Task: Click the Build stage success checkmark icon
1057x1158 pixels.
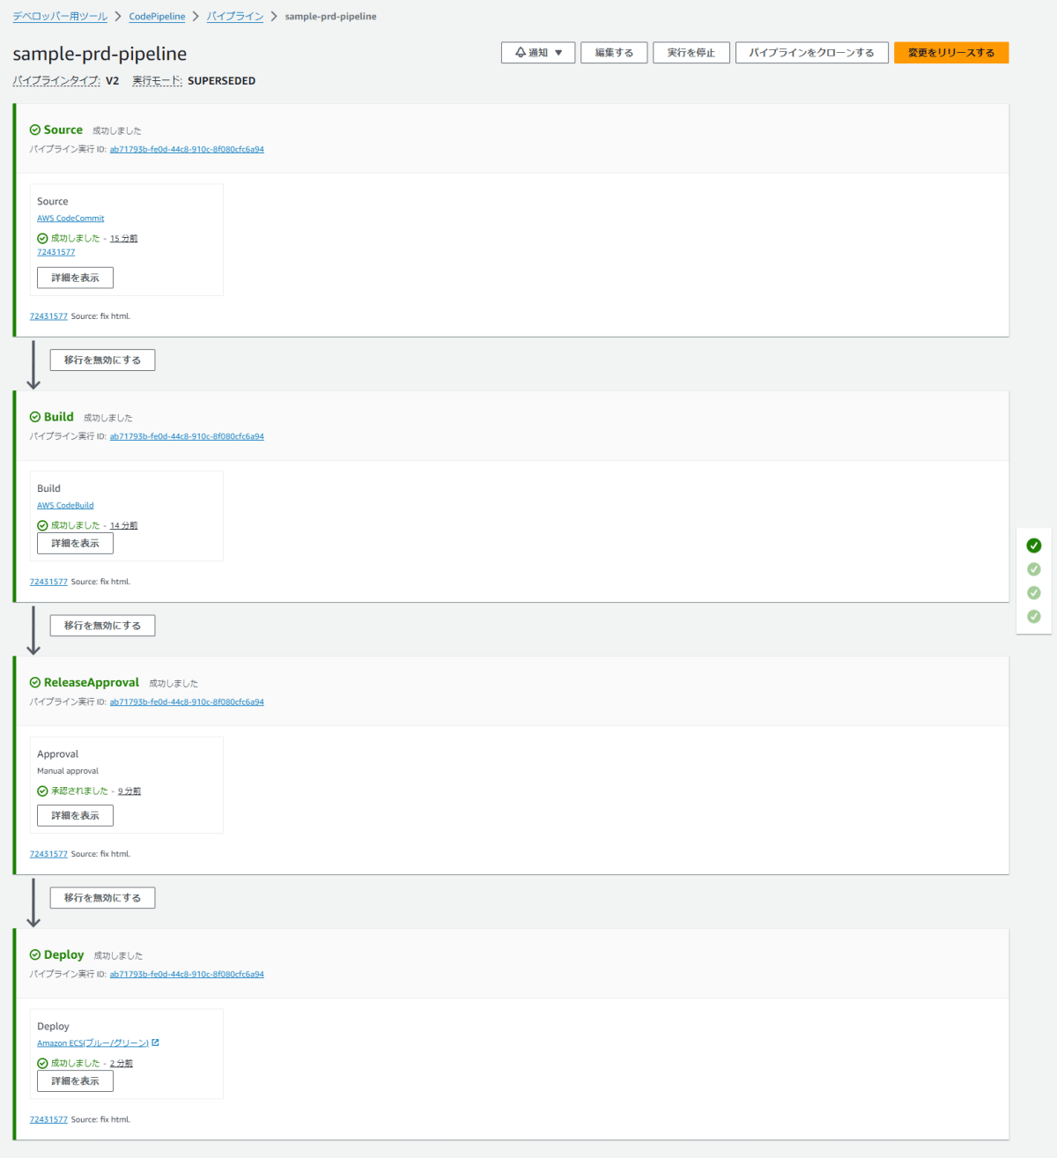Action: click(34, 417)
